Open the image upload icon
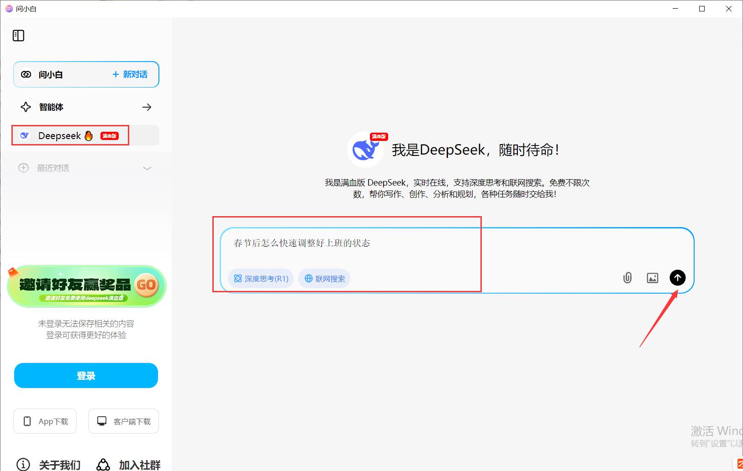This screenshot has height=471, width=743. (x=652, y=278)
